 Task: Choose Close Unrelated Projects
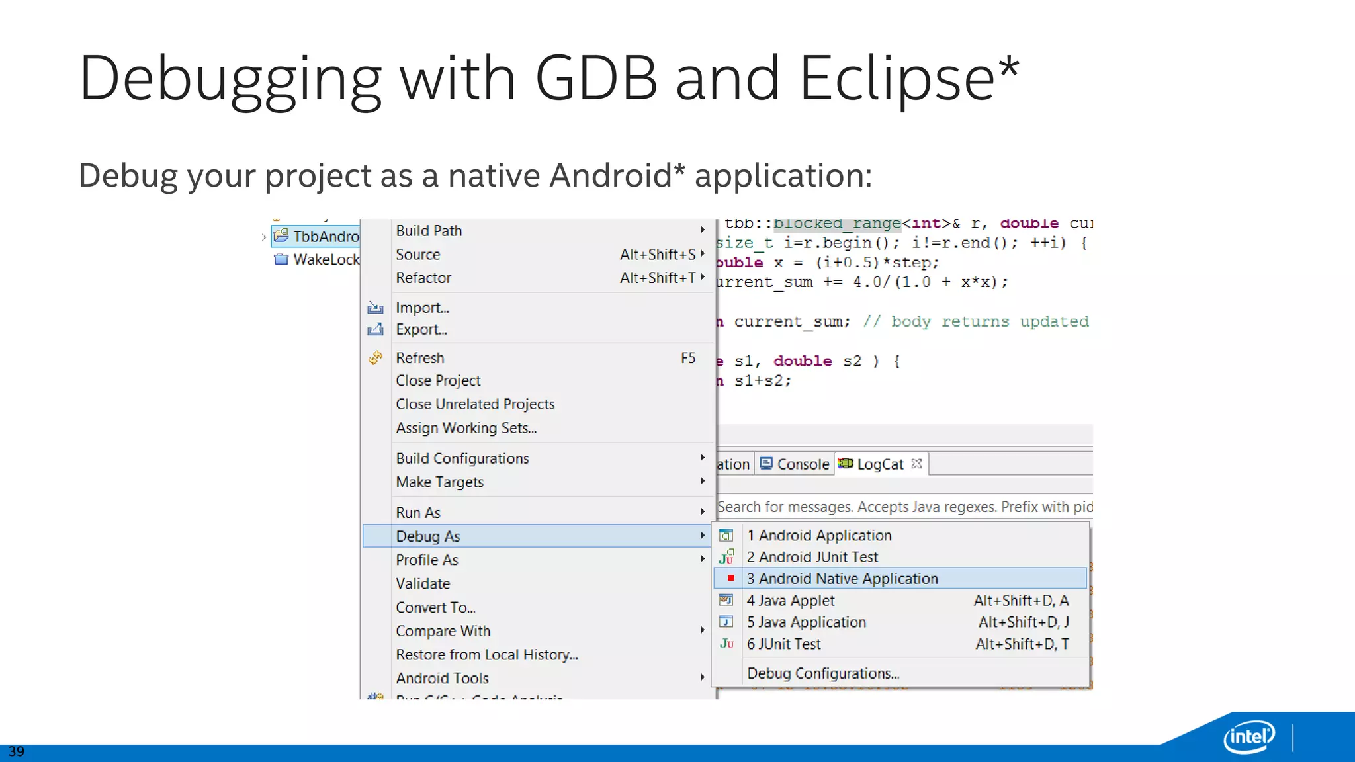click(x=537, y=404)
